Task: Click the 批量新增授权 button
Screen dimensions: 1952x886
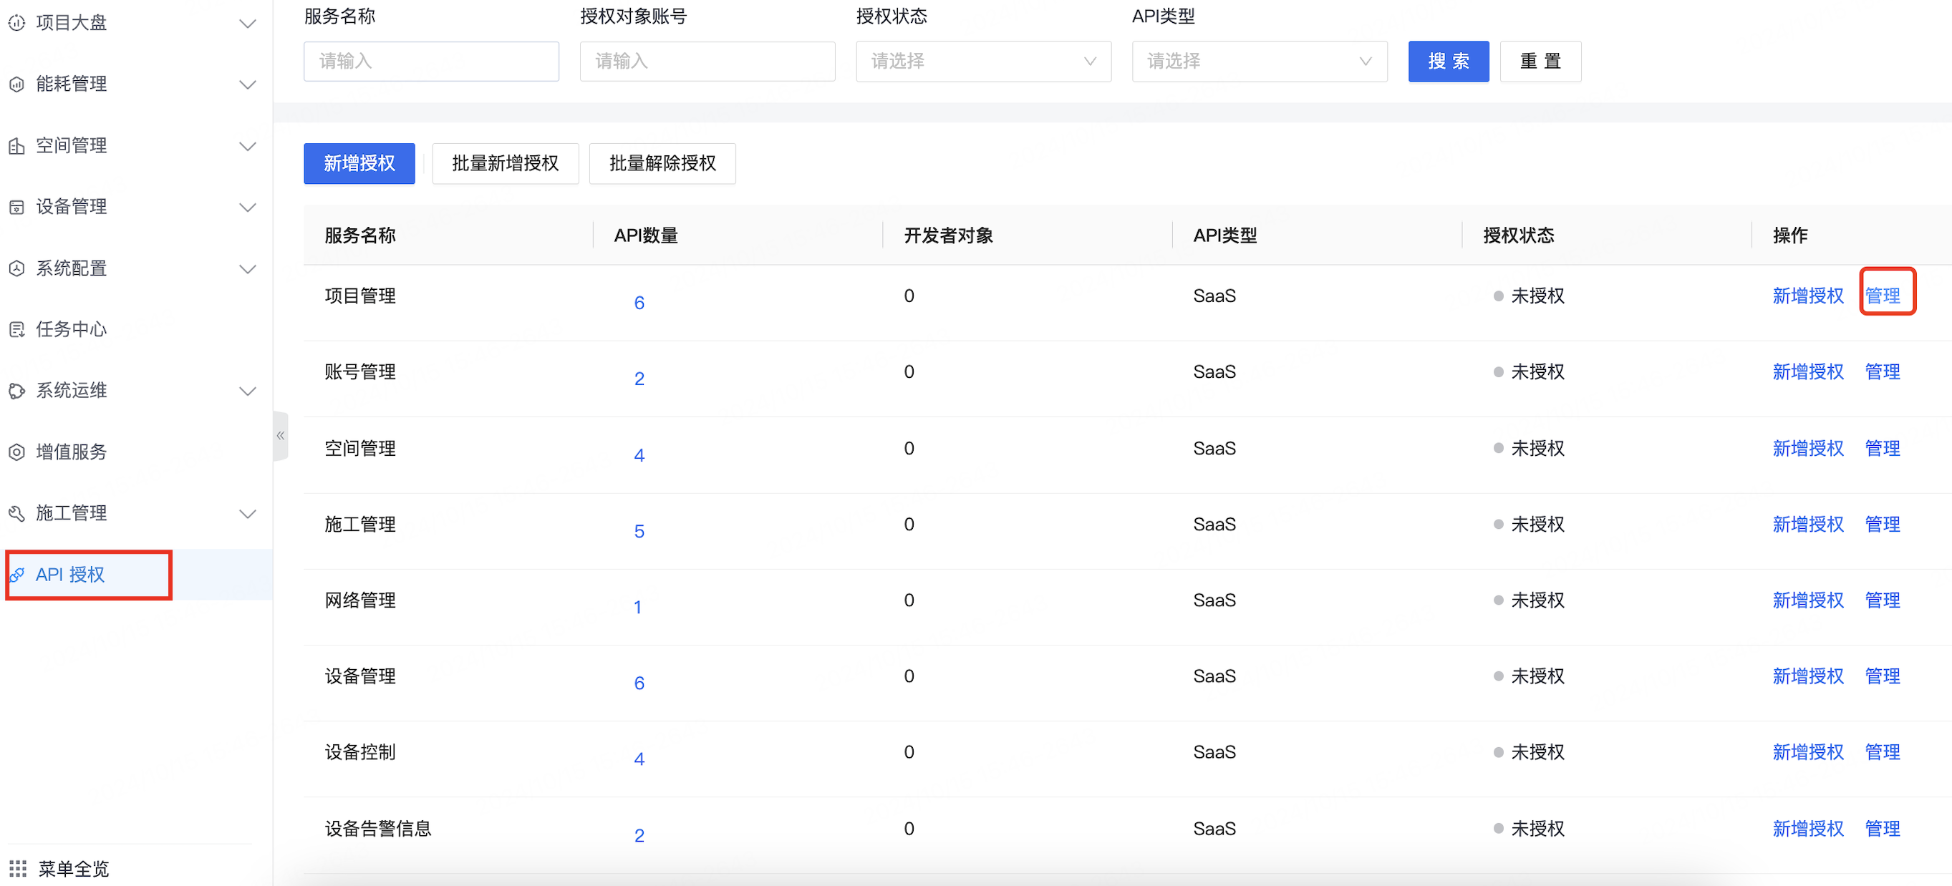Action: click(x=506, y=164)
